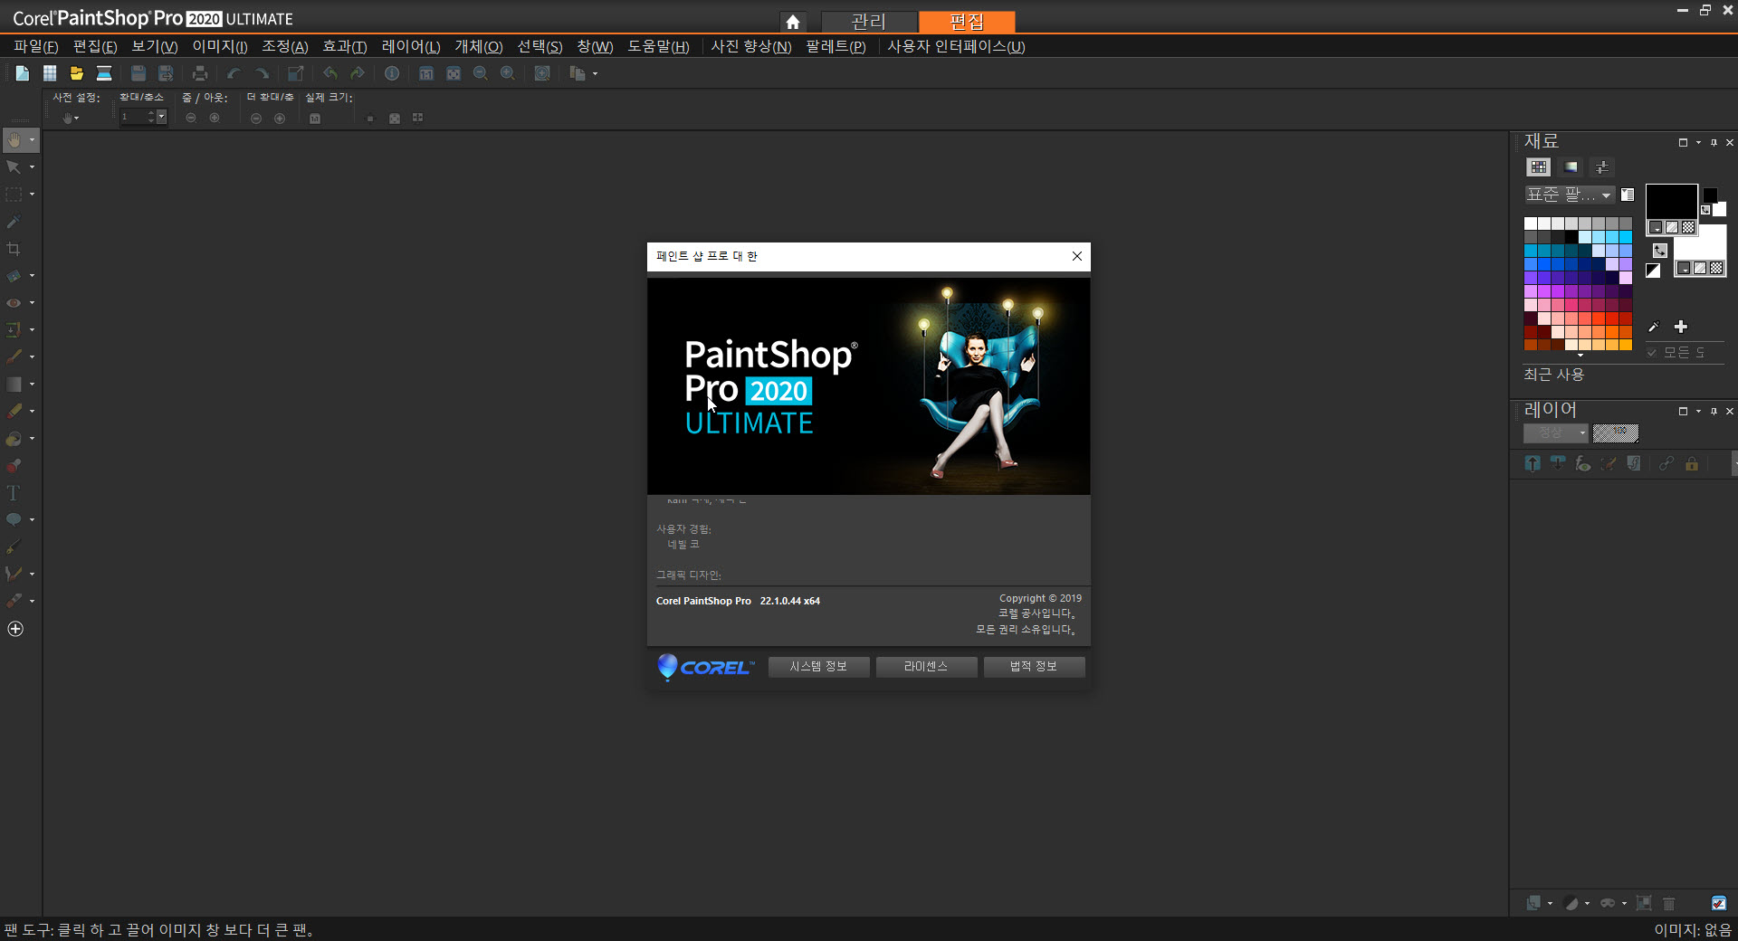Click the zoom in magnifier icon

[508, 73]
